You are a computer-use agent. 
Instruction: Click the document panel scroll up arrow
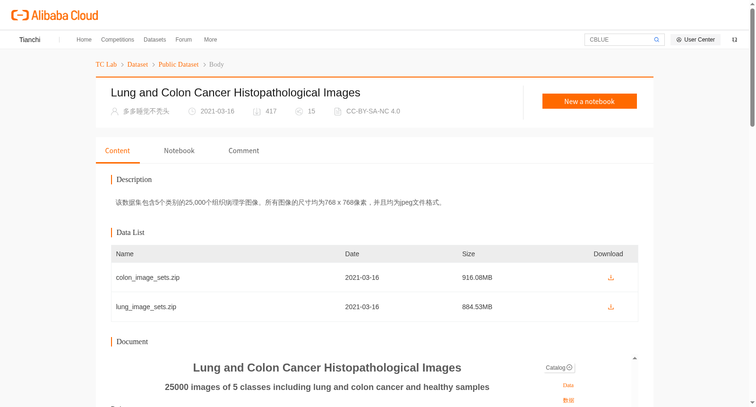pyautogui.click(x=635, y=358)
